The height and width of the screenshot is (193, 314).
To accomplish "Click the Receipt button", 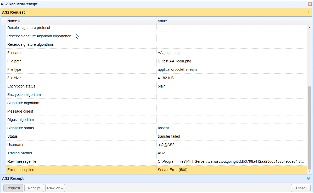I will [x=34, y=188].
